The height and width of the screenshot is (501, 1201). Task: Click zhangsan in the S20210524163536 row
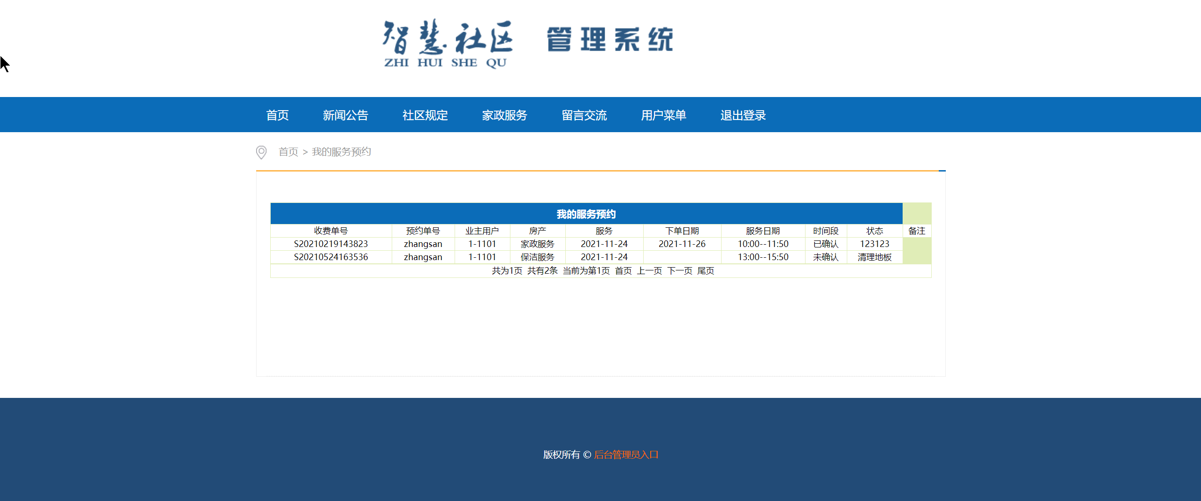pos(423,257)
